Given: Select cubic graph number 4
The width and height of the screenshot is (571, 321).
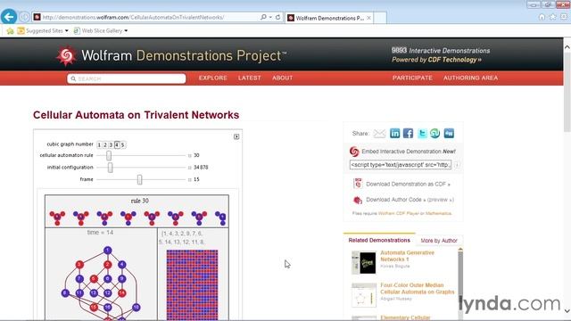Looking at the screenshot, I should (x=117, y=144).
